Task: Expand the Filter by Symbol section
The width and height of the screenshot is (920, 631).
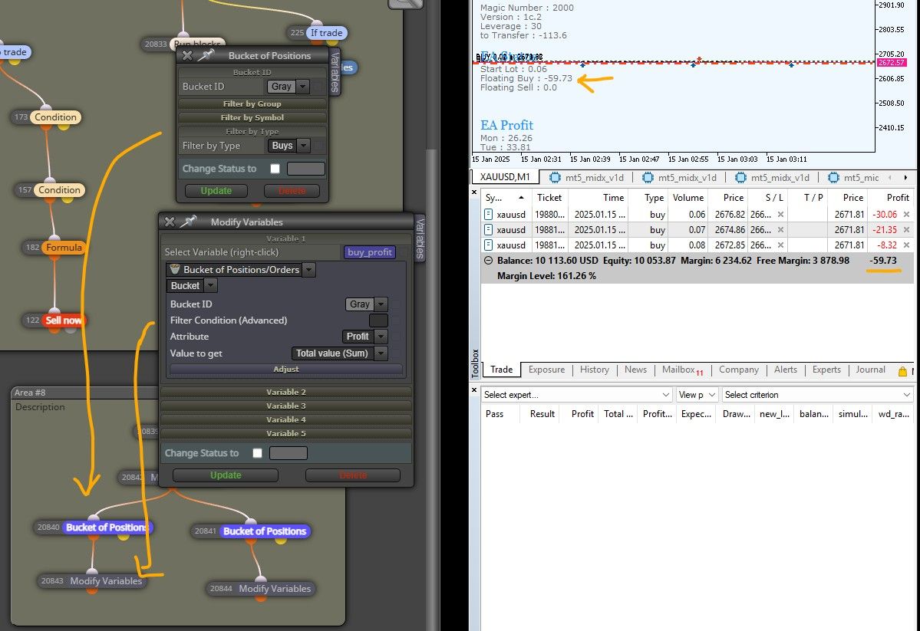Action: (x=252, y=118)
